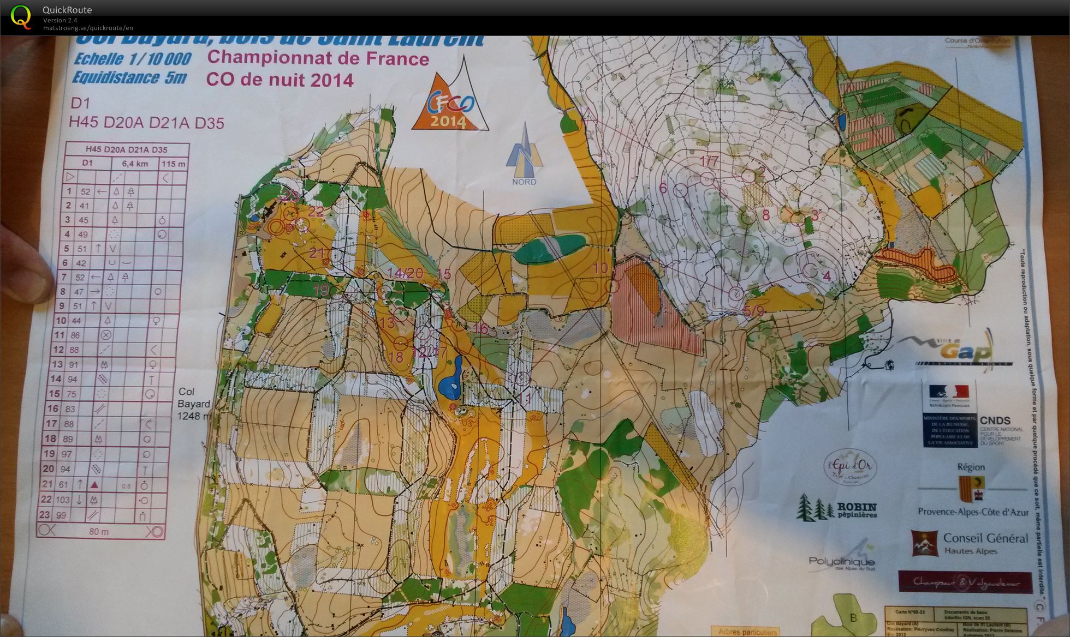
Task: Click the l'Epi d'Or oval logo
Action: (849, 466)
